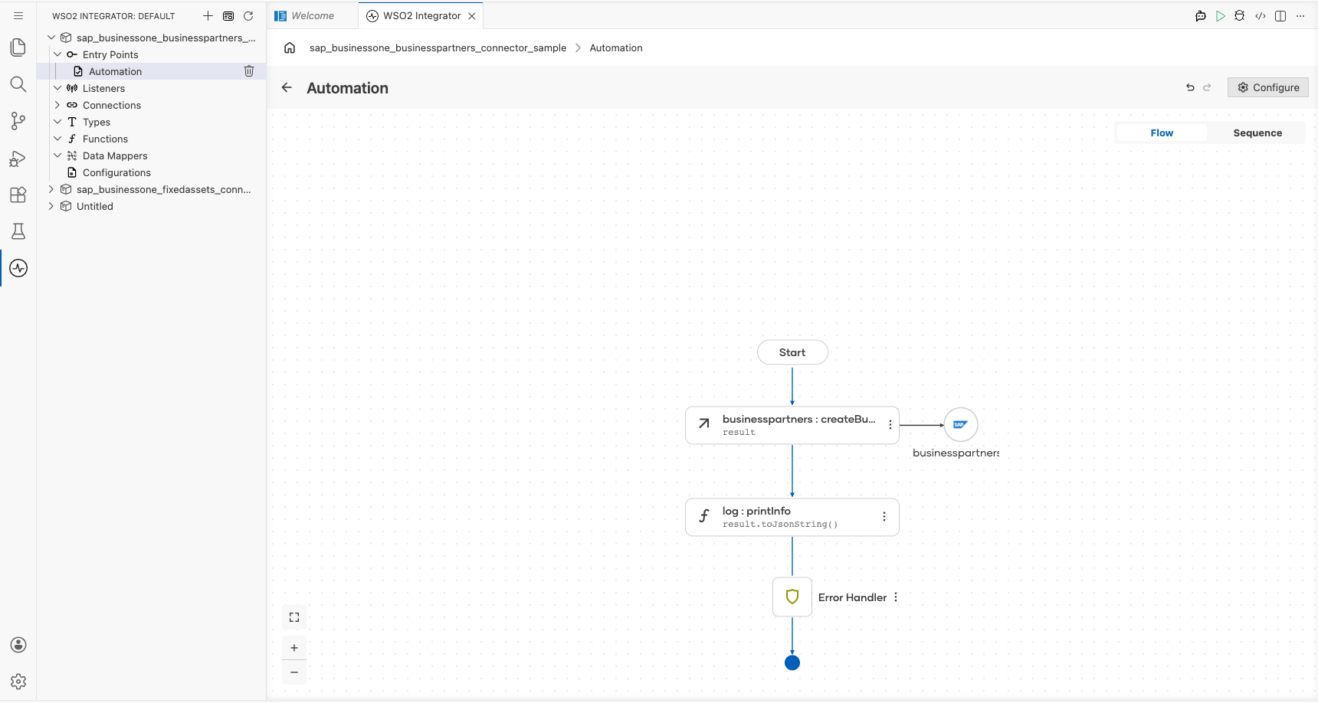
Task: Delete the Automation entry point with the trash icon
Action: point(249,71)
